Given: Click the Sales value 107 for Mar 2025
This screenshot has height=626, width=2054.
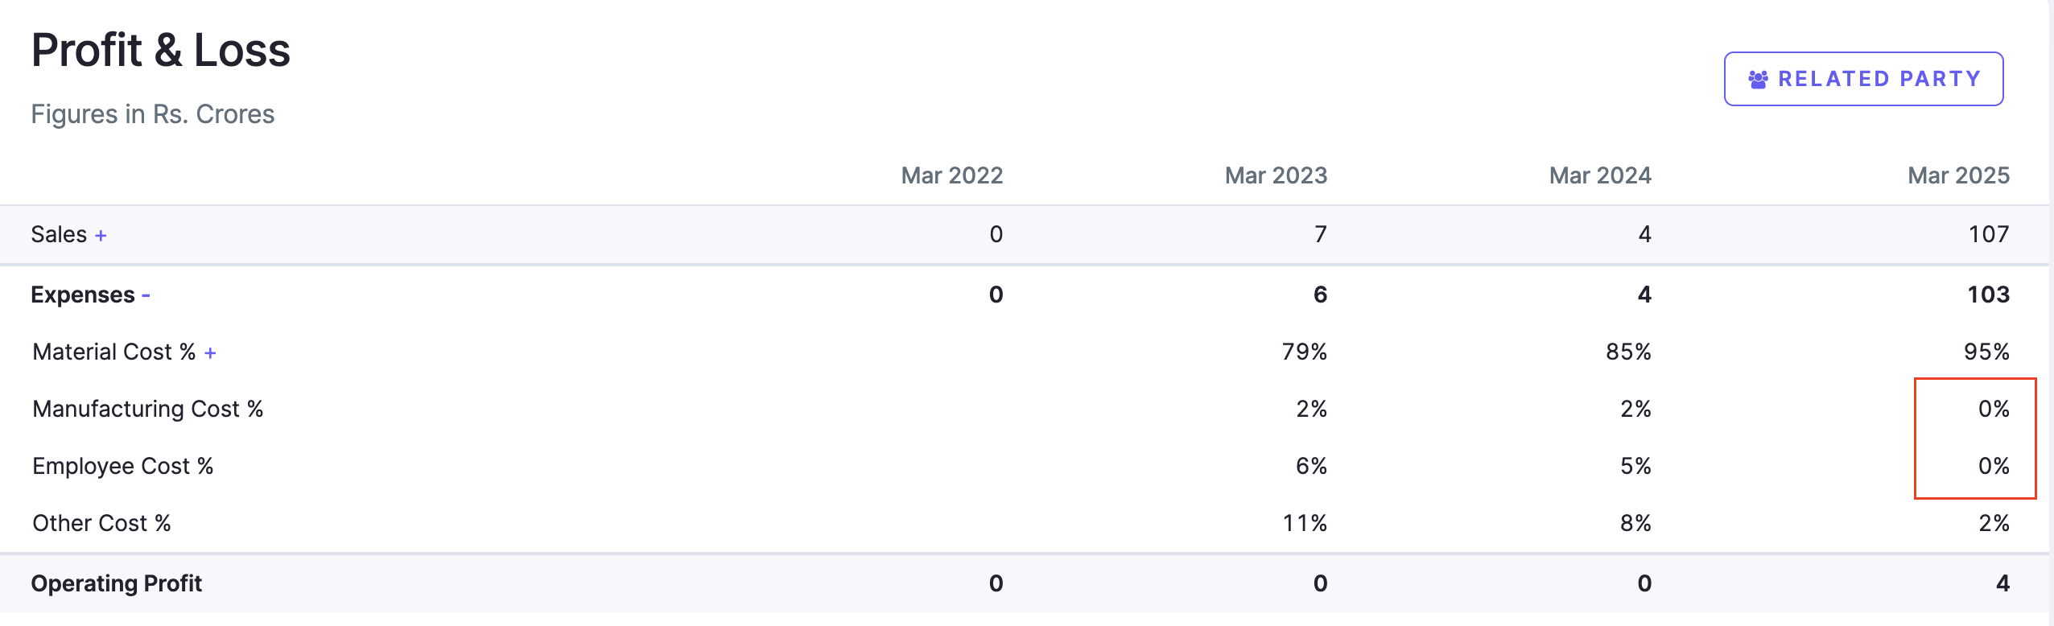Looking at the screenshot, I should [x=1988, y=234].
